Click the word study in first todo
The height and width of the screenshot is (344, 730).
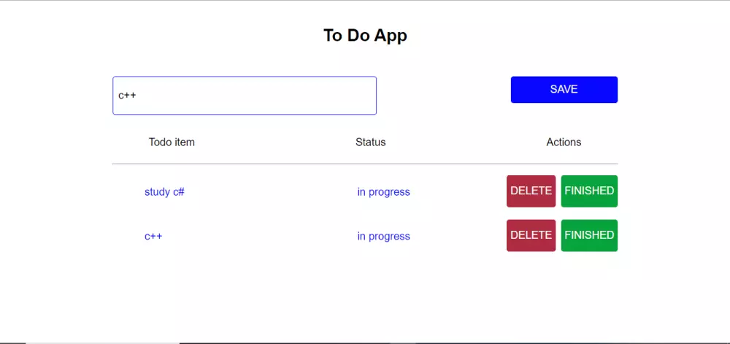pyautogui.click(x=157, y=192)
